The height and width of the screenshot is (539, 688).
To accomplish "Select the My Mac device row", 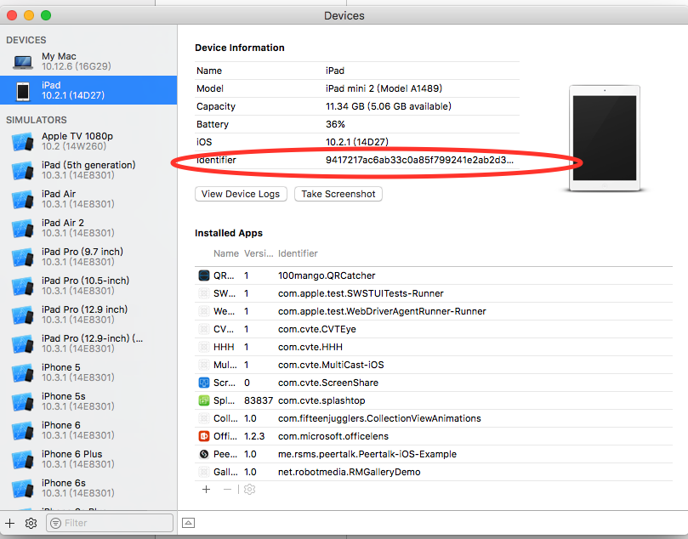I will (x=88, y=61).
